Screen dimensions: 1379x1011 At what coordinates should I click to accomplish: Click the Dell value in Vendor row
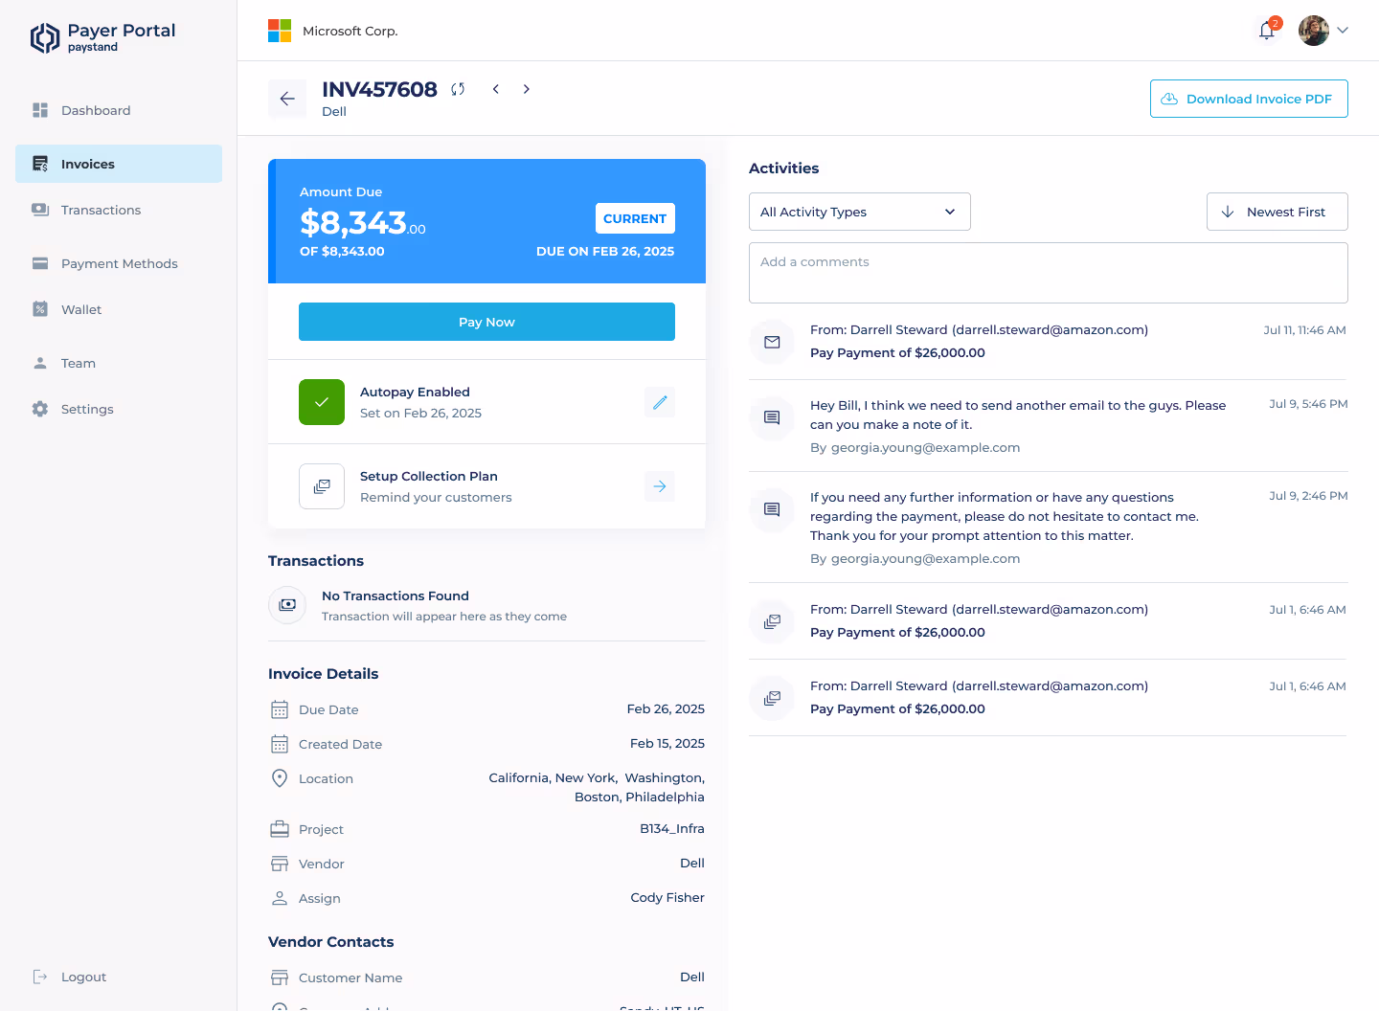[x=692, y=863]
